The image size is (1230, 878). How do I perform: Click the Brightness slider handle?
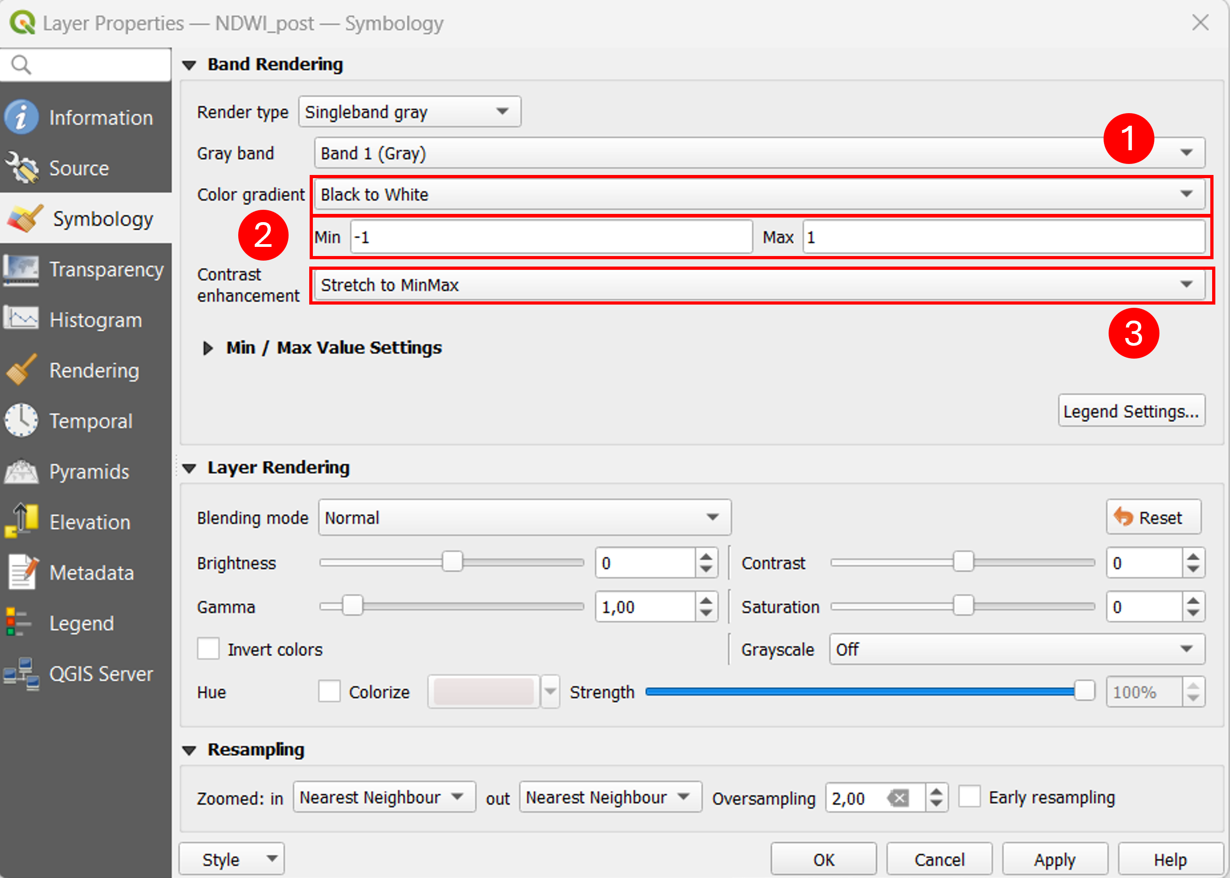(453, 562)
